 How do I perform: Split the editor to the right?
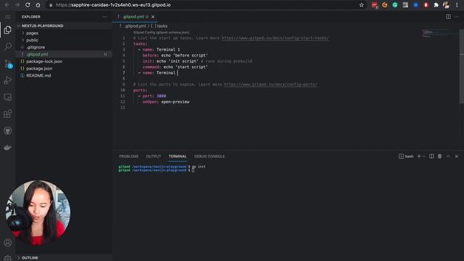(x=448, y=17)
